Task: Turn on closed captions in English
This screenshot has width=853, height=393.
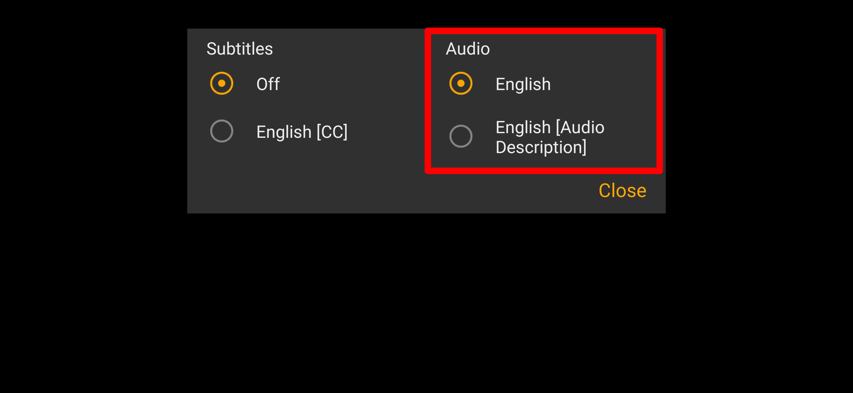Action: (222, 131)
